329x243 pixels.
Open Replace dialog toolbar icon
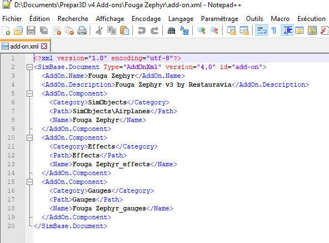click(184, 30)
